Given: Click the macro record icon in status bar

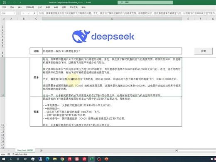Looking at the screenshot, I should point(9,154).
